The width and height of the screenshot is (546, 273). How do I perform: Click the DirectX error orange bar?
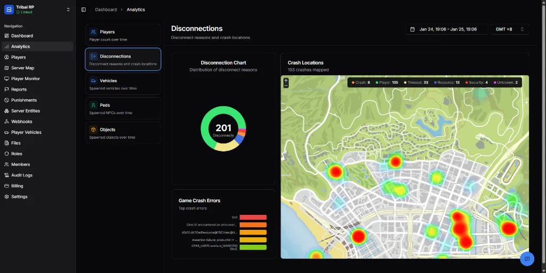coord(253,225)
